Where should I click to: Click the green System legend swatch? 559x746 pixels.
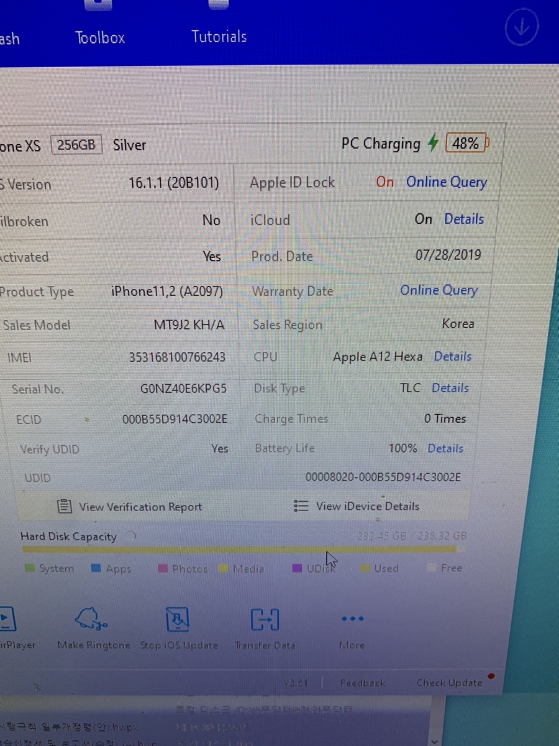coord(29,568)
